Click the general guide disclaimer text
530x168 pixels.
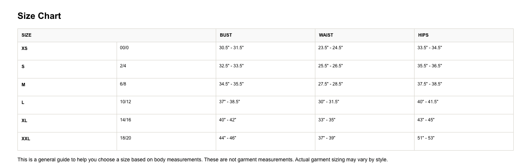202,160
